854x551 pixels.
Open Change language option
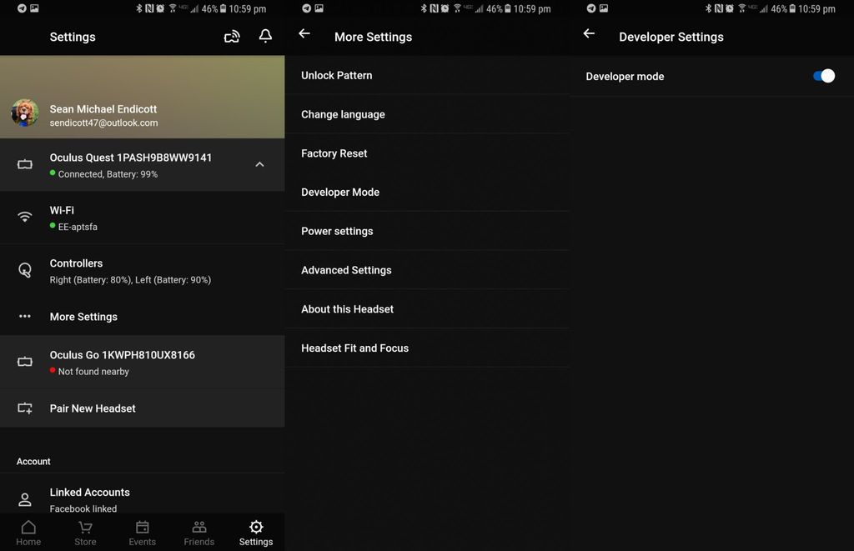(x=343, y=114)
